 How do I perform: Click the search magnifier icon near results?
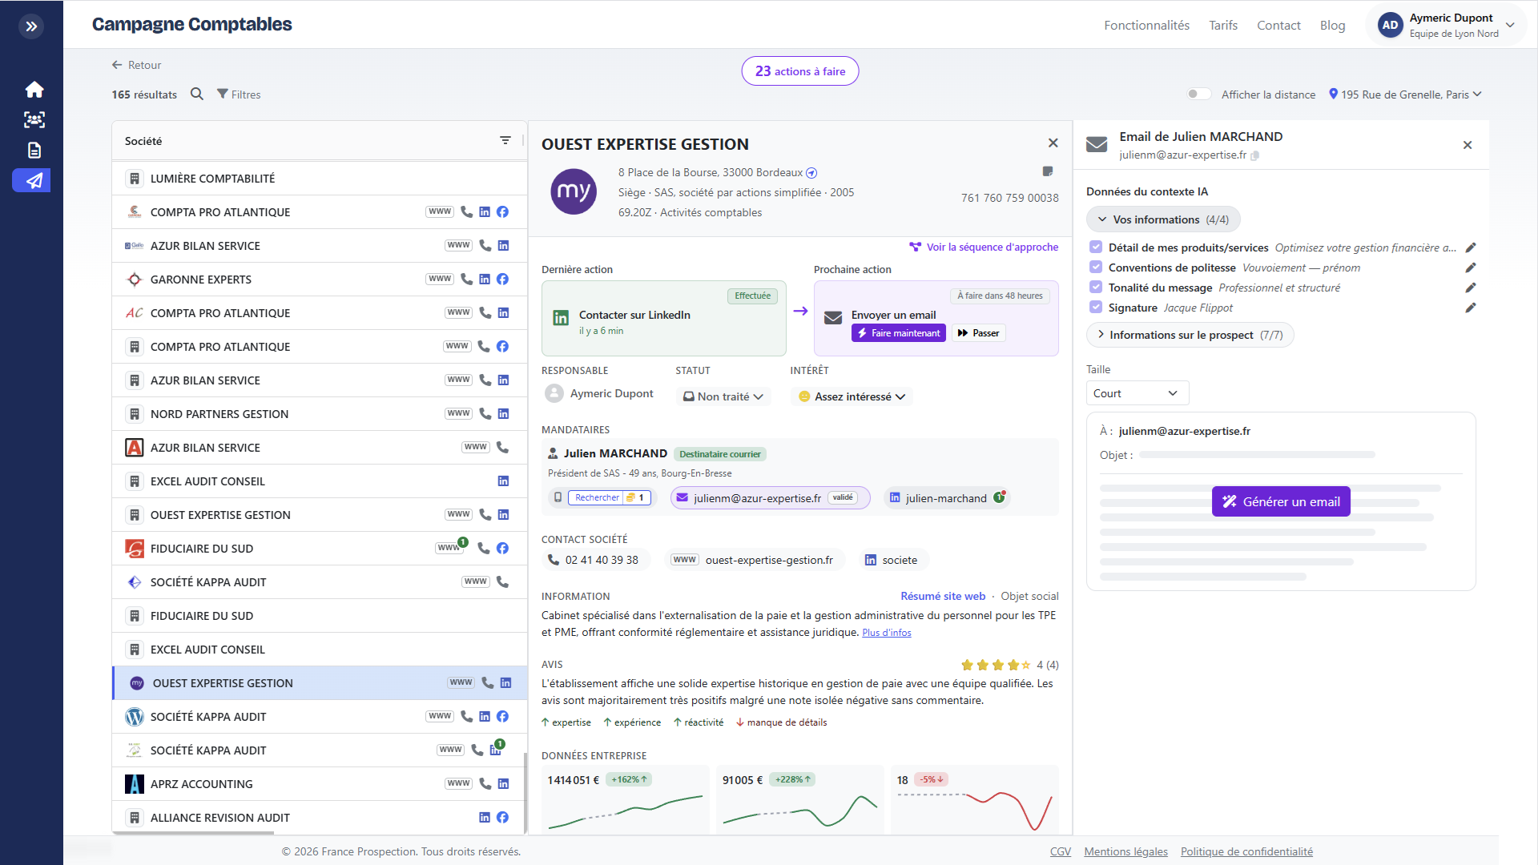point(196,94)
